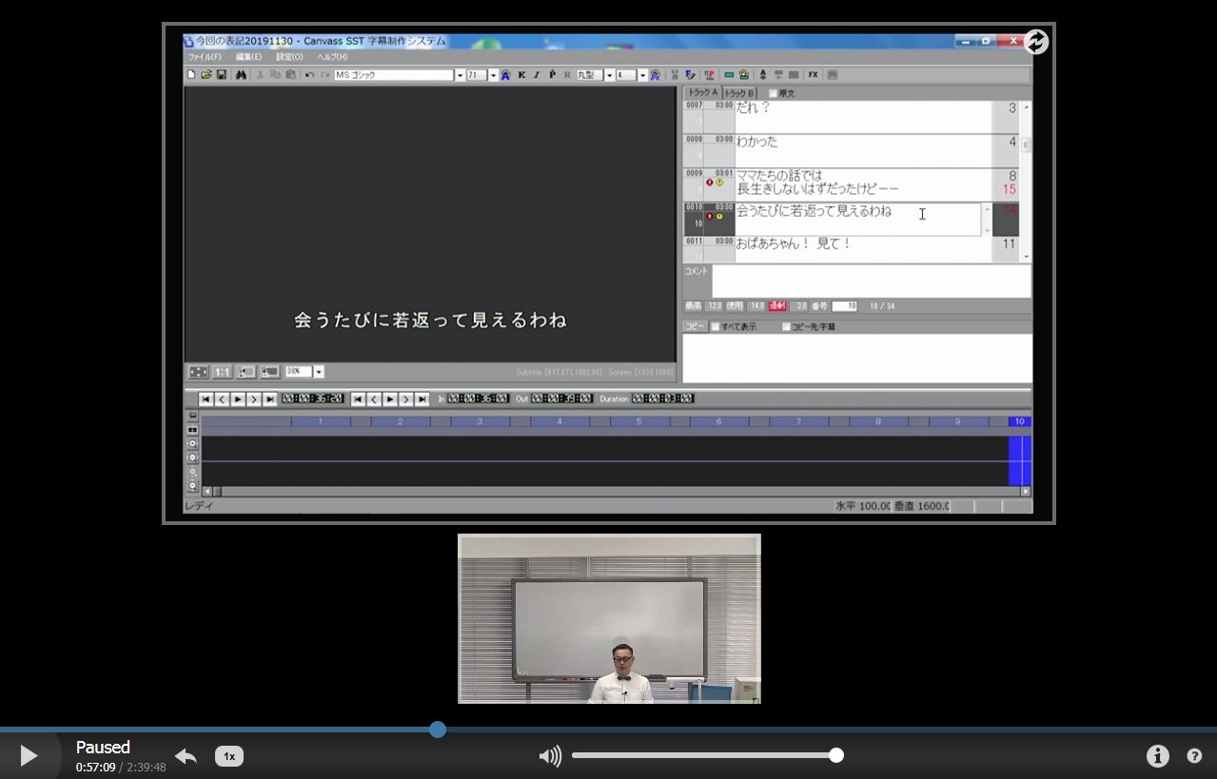The image size is (1217, 779).
Task: Click the replay back arrow icon
Action: (186, 756)
